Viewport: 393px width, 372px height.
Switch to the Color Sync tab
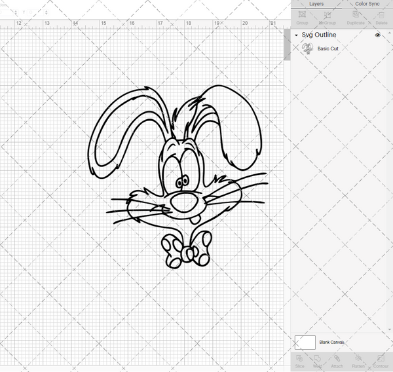(x=367, y=4)
